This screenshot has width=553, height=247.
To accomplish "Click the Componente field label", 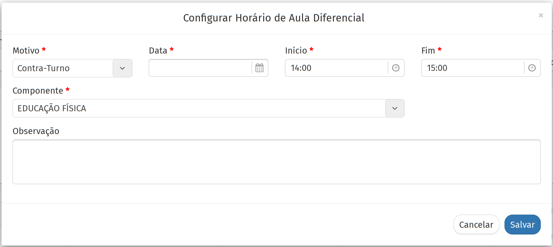I will click(x=38, y=91).
